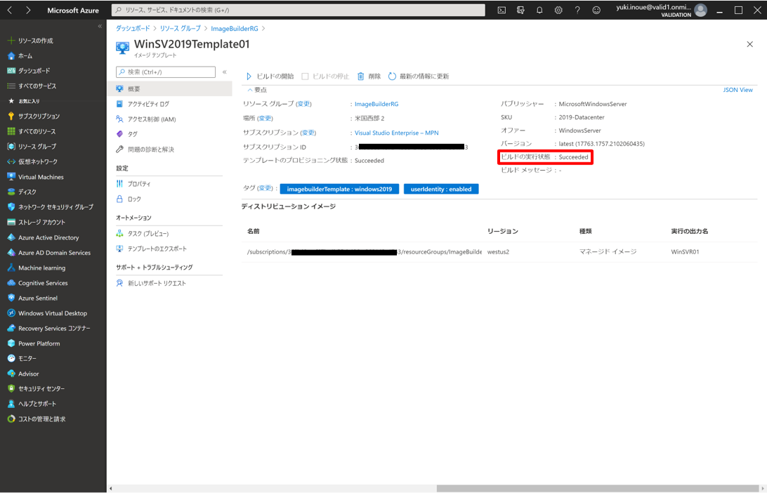Open Visual Studio Enterprise – MPN subscription link
The height and width of the screenshot is (493, 767).
396,133
